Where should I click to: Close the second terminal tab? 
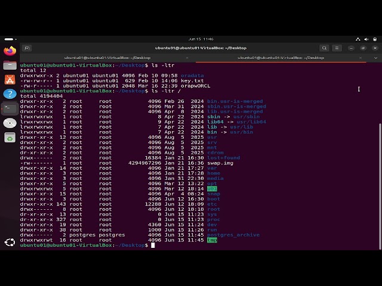pos(361,58)
